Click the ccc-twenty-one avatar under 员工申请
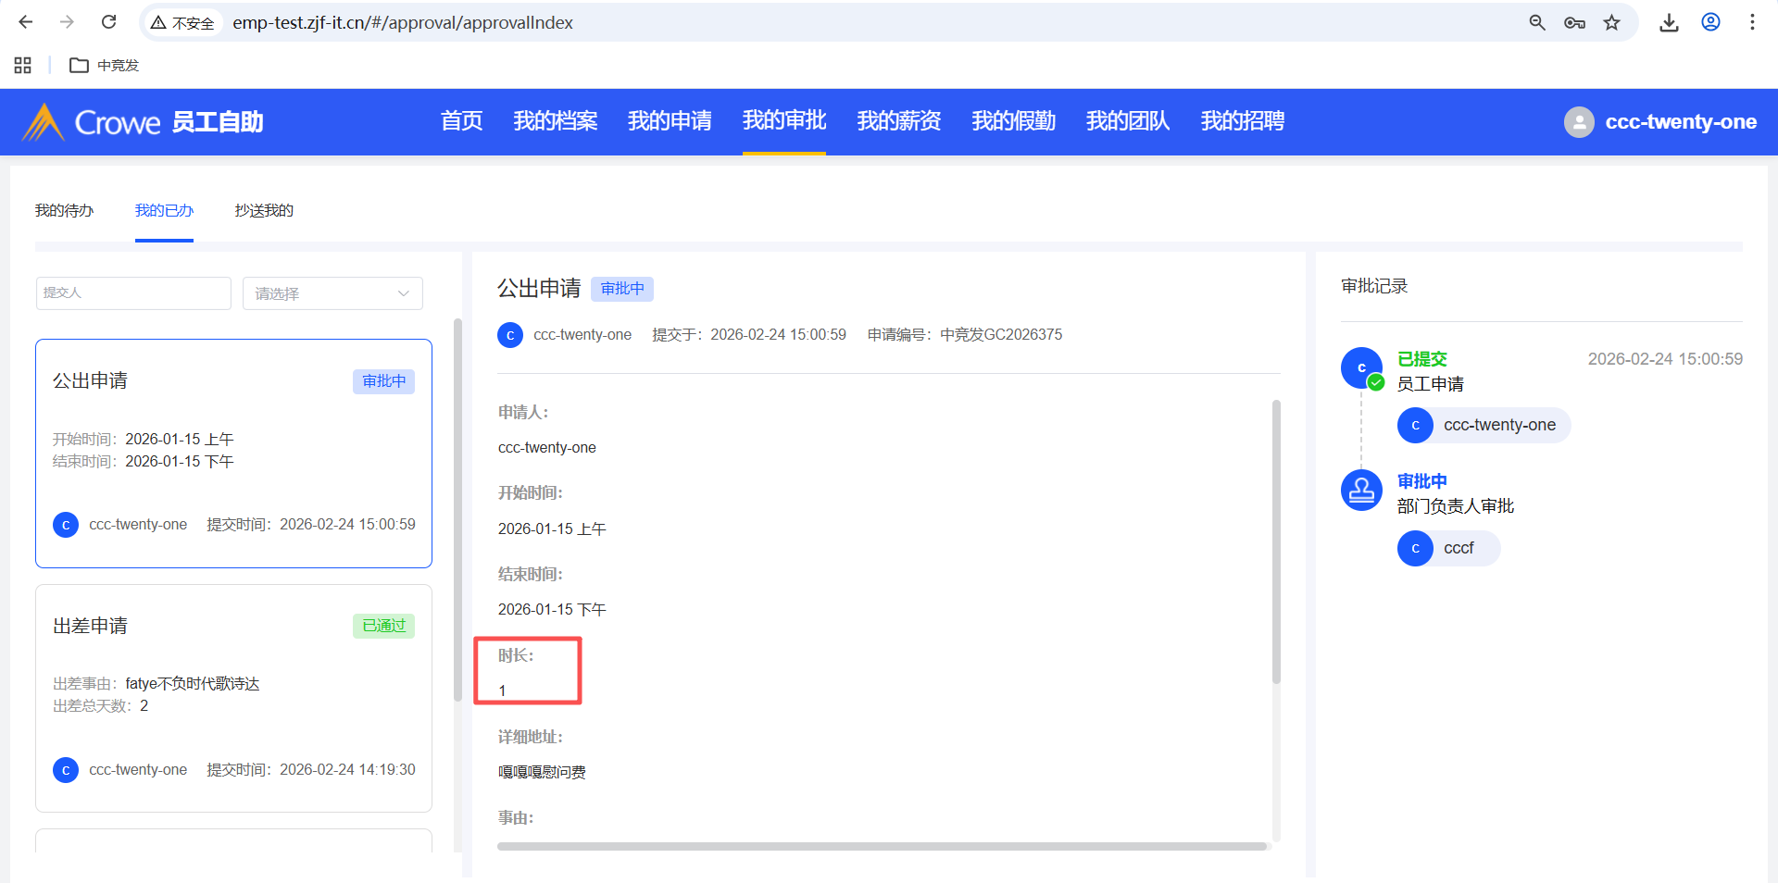Image resolution: width=1778 pixels, height=883 pixels. pyautogui.click(x=1415, y=425)
